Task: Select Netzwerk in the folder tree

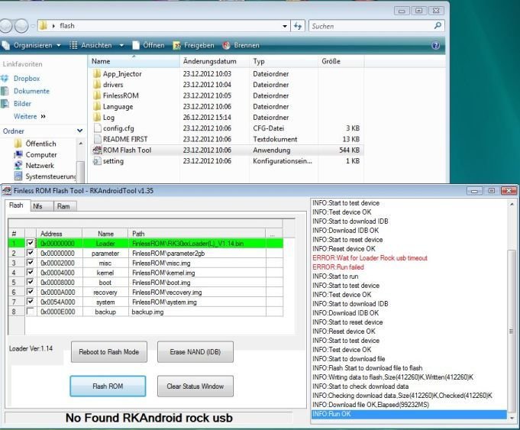Action: click(40, 165)
